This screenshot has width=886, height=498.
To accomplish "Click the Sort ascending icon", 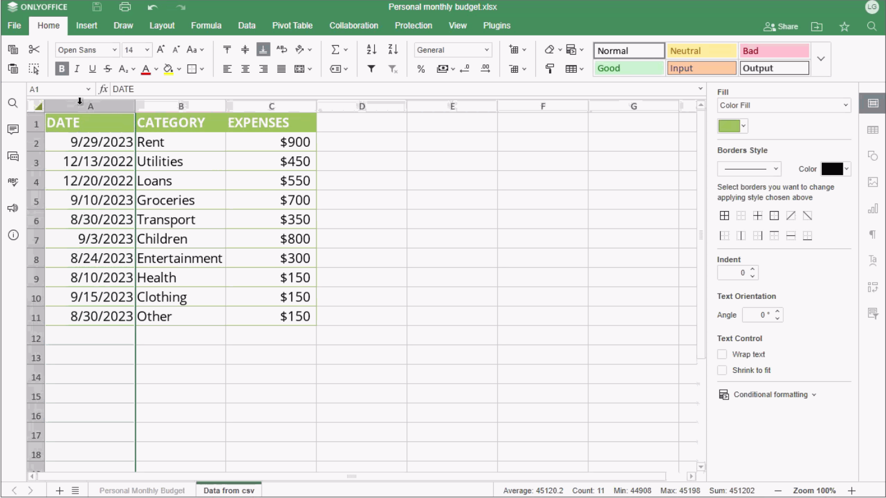I will point(371,50).
